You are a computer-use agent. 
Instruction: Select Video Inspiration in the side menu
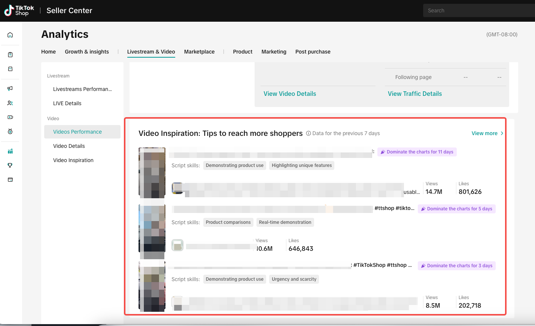(73, 160)
